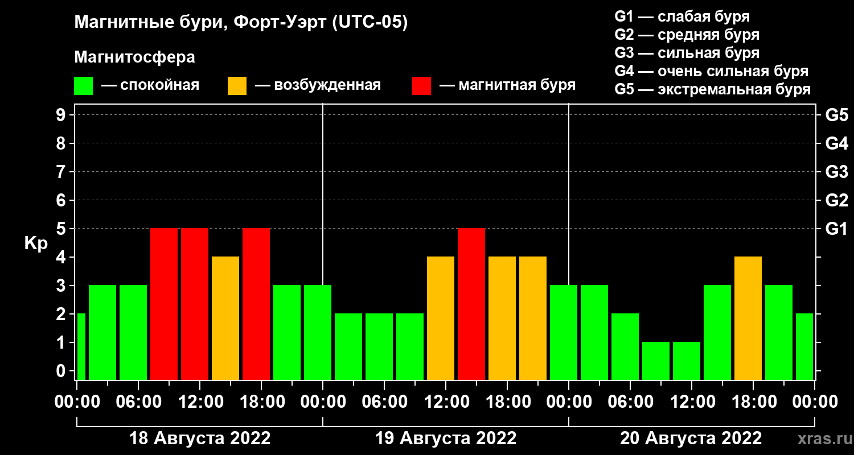Select the 'G5 — экстремальная буря' legend line
Image resolution: width=854 pixels, height=455 pixels.
(713, 90)
